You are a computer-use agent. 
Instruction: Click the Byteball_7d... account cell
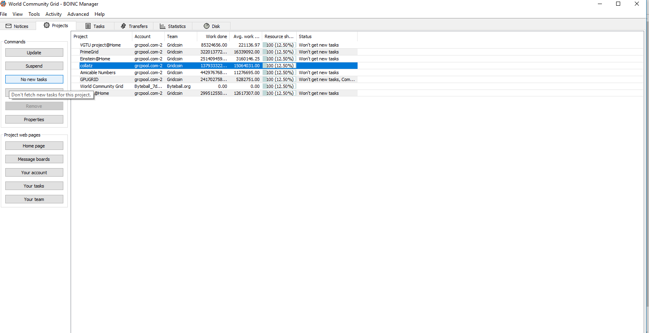click(x=148, y=86)
